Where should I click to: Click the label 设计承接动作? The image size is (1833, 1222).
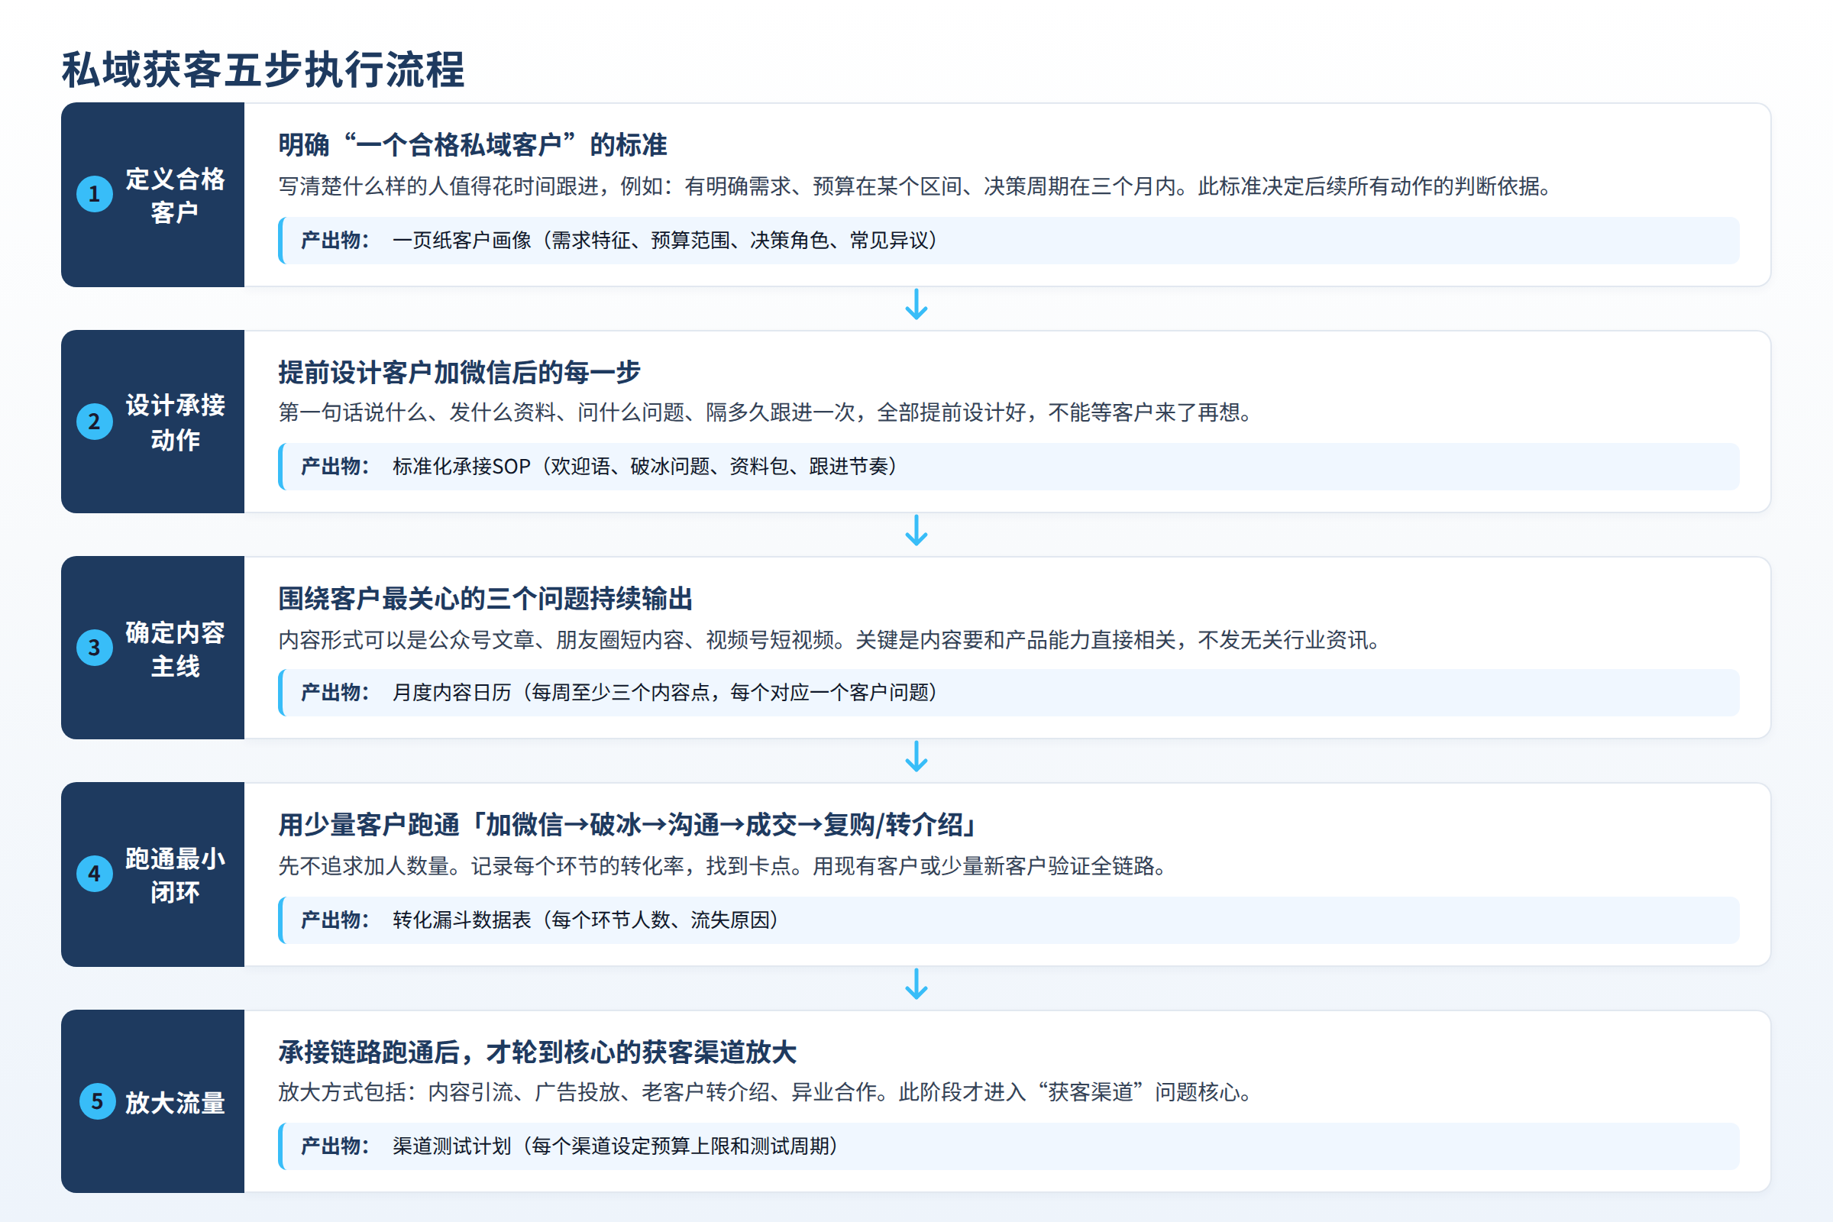(176, 422)
